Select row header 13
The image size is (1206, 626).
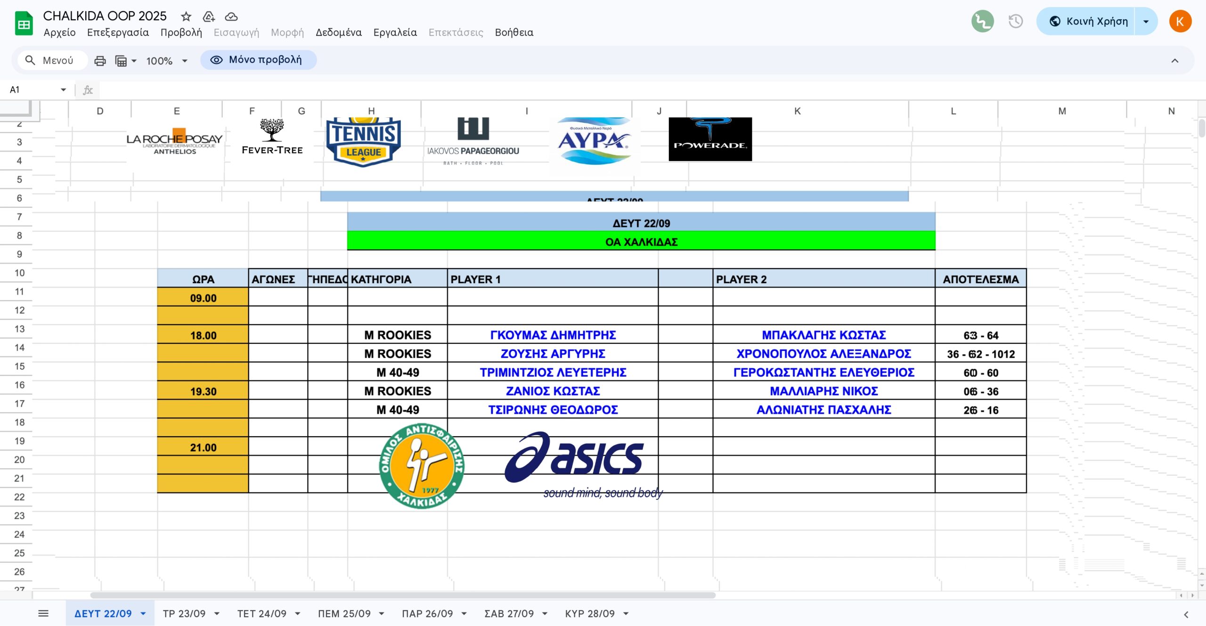coord(19,329)
